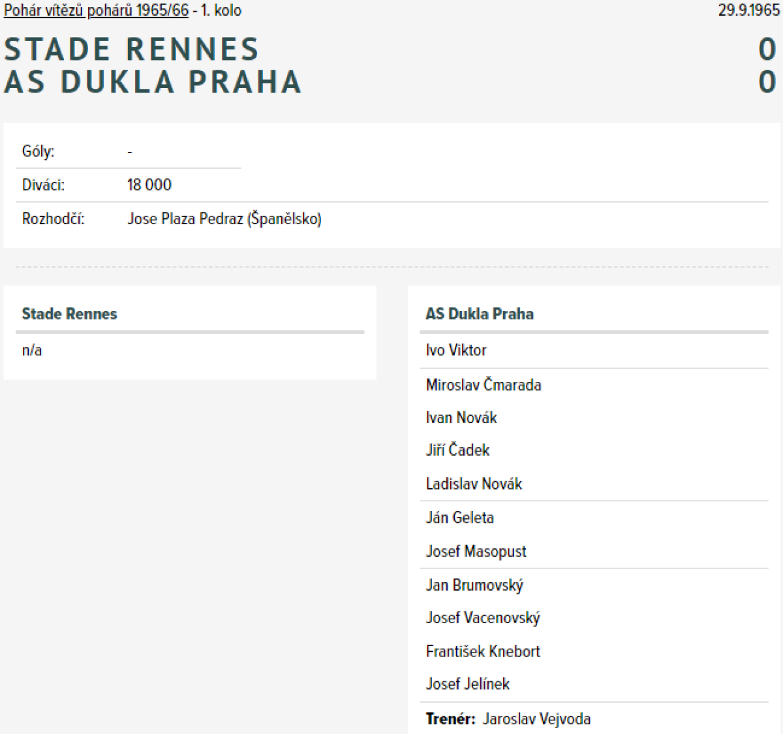Click the AS Dukla Praha lineup heading
This screenshot has height=734, width=783.
tap(480, 314)
